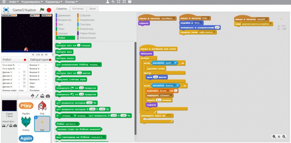Select the duplicate stamp tool
Image resolution: width=291 pixels, height=143 pixels.
(x=108, y=2)
